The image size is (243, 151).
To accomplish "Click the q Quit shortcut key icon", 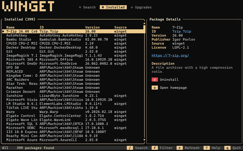I will pyautogui.click(x=227, y=148).
